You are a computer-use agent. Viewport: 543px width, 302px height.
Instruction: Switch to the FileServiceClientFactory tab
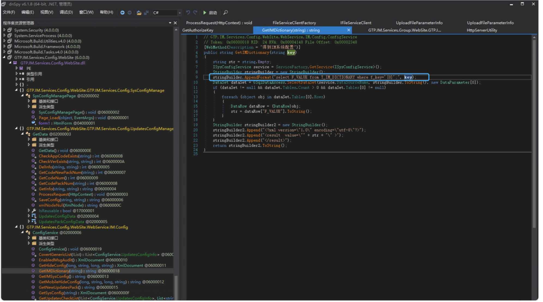tap(294, 23)
